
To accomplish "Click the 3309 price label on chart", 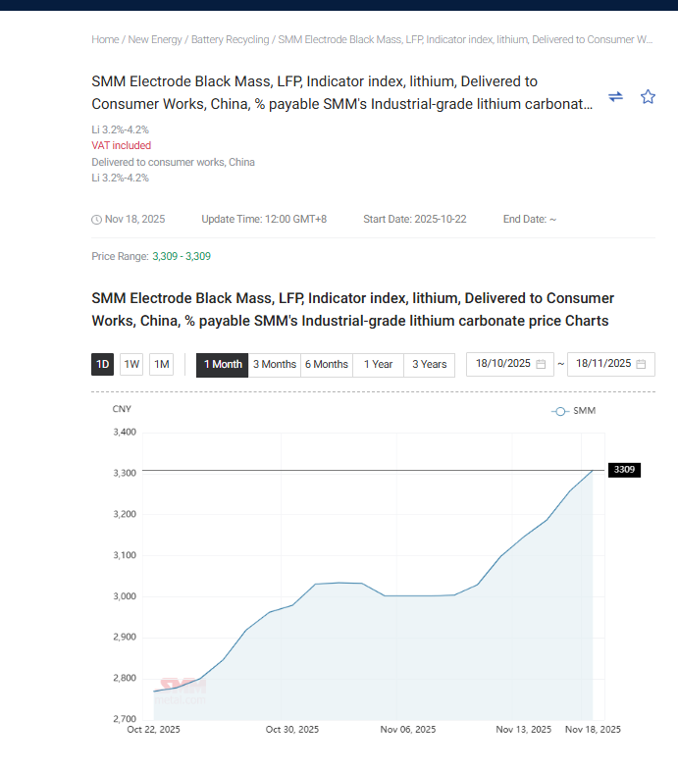I will pos(625,470).
